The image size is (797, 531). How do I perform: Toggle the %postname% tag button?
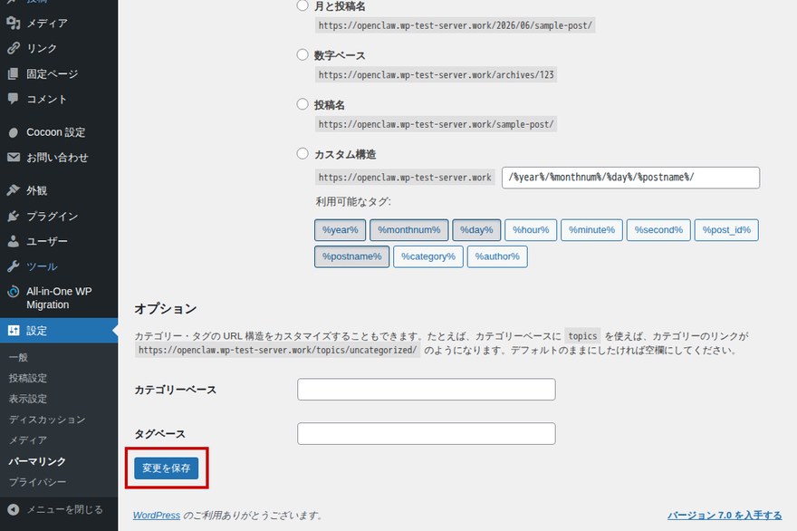pyautogui.click(x=351, y=256)
